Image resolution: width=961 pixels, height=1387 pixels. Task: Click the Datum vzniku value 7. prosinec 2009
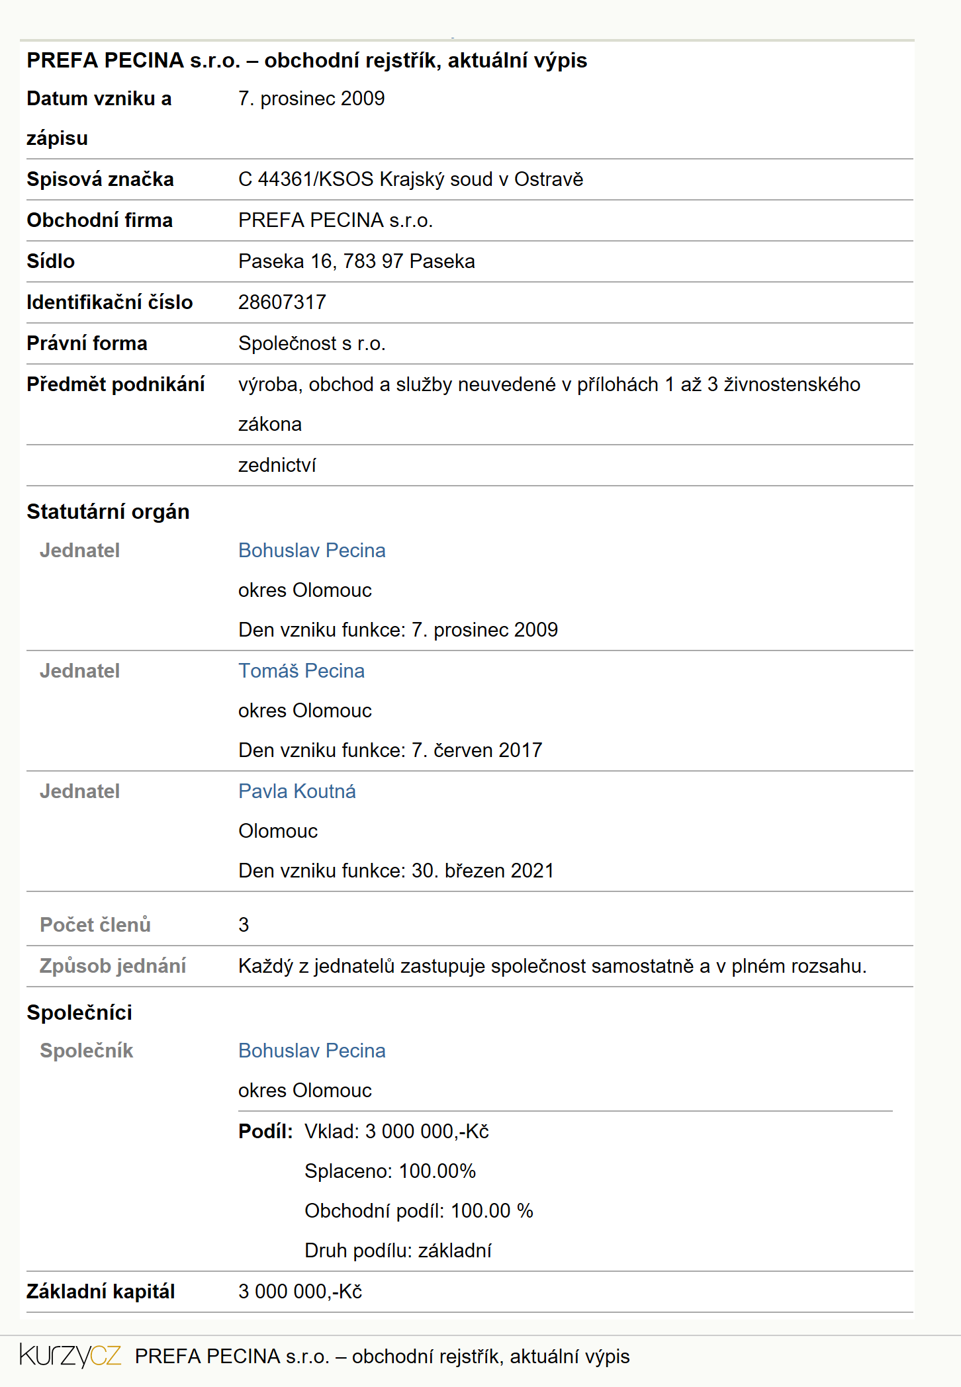312,99
